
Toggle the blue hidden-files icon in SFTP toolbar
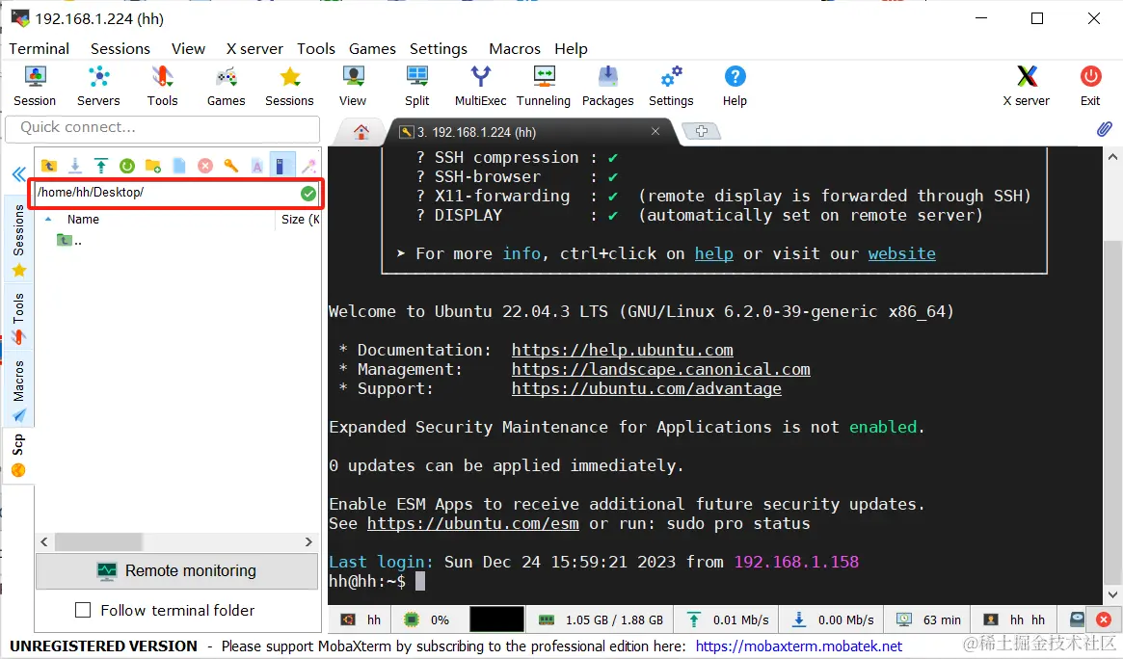pyautogui.click(x=281, y=166)
